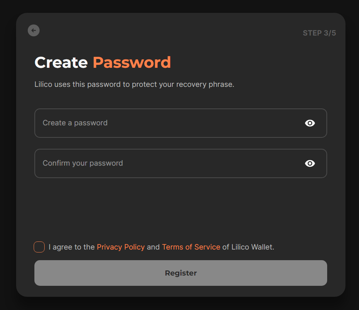Click the orange Password heading word
Image resolution: width=359 pixels, height=310 pixels.
[132, 62]
